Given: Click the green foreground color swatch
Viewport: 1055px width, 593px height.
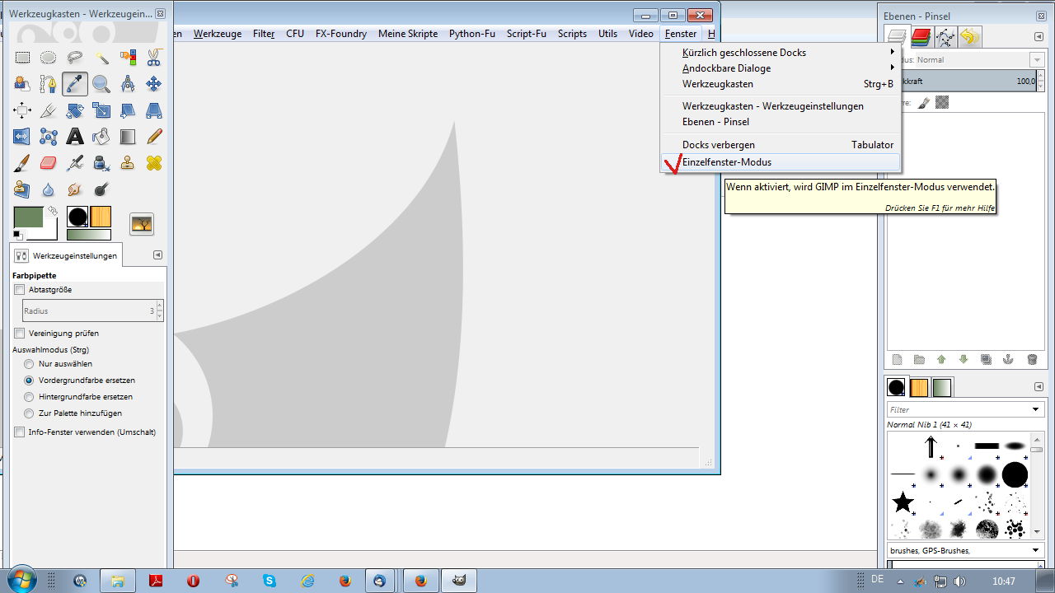Looking at the screenshot, I should [x=29, y=217].
